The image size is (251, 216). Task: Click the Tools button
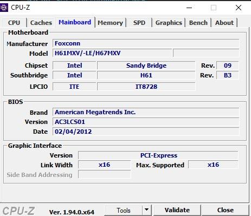[x=124, y=211]
